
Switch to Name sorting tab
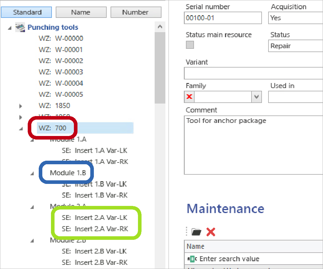point(81,12)
